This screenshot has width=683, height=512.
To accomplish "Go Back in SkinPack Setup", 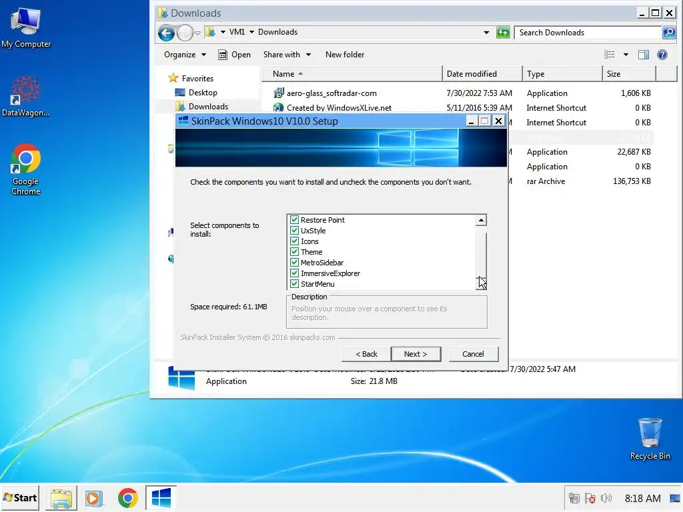I will pyautogui.click(x=366, y=354).
